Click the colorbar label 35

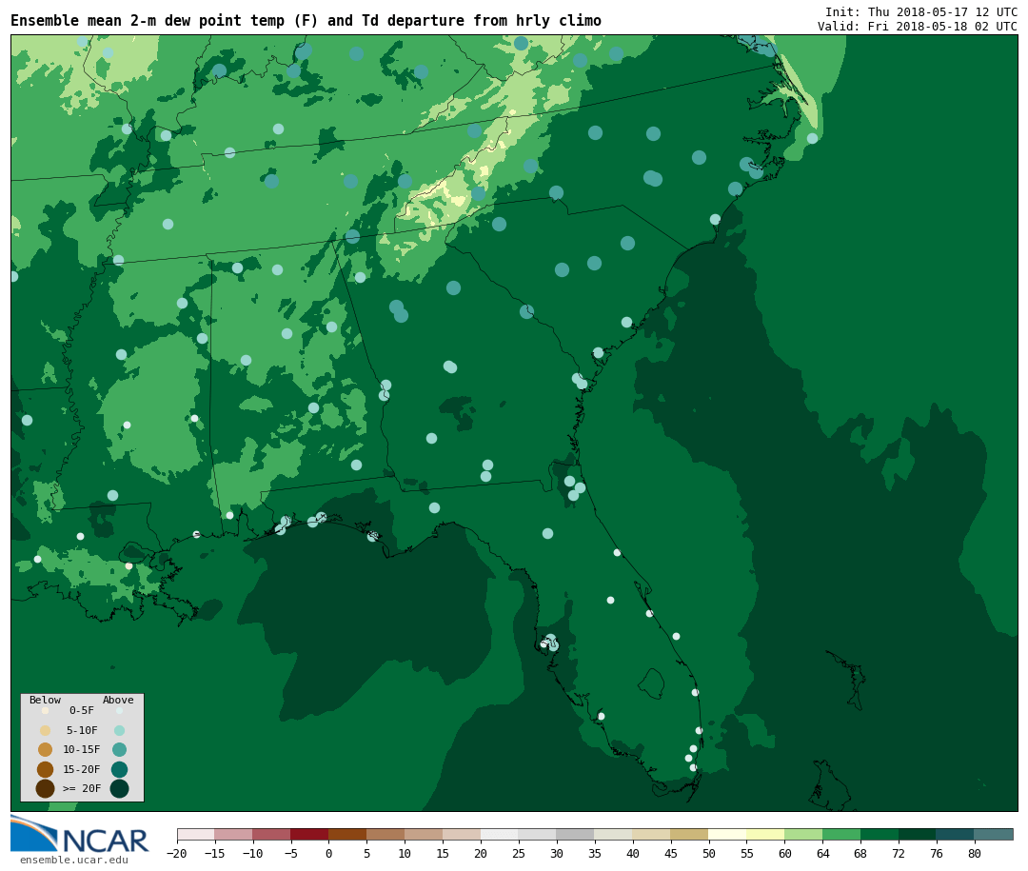(x=594, y=853)
